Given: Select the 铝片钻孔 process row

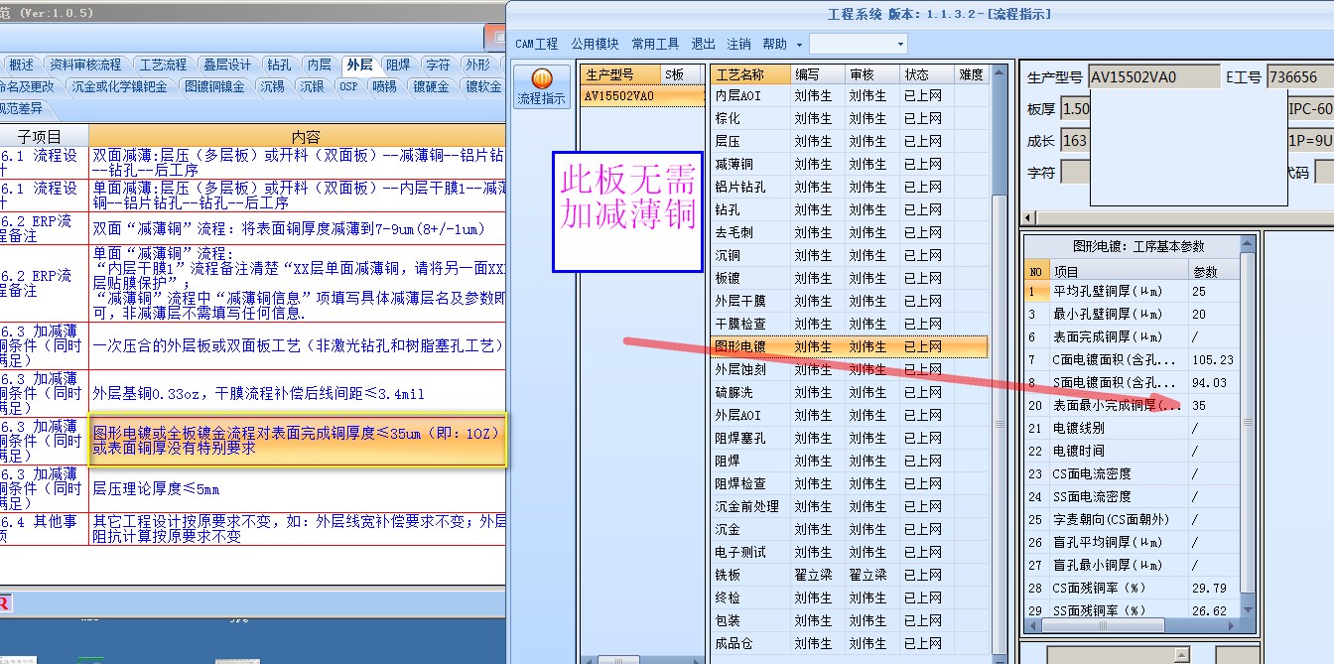Looking at the screenshot, I should 850,187.
